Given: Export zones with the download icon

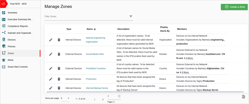Looking at the screenshot, I should tap(243, 97).
